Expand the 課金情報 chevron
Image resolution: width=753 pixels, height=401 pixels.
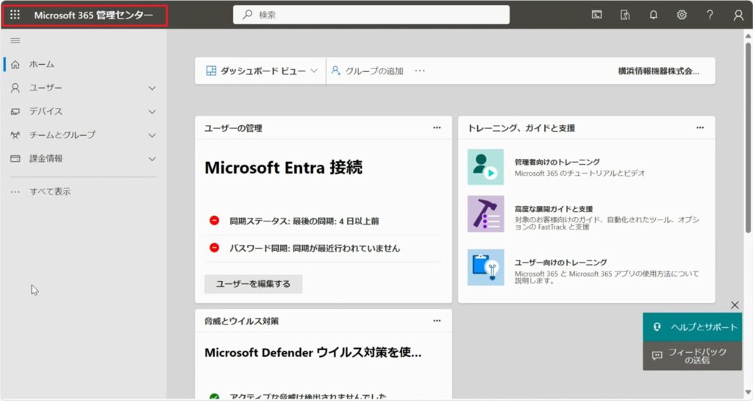tap(151, 159)
